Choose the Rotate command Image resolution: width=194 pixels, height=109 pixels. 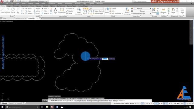click(x=37, y=9)
